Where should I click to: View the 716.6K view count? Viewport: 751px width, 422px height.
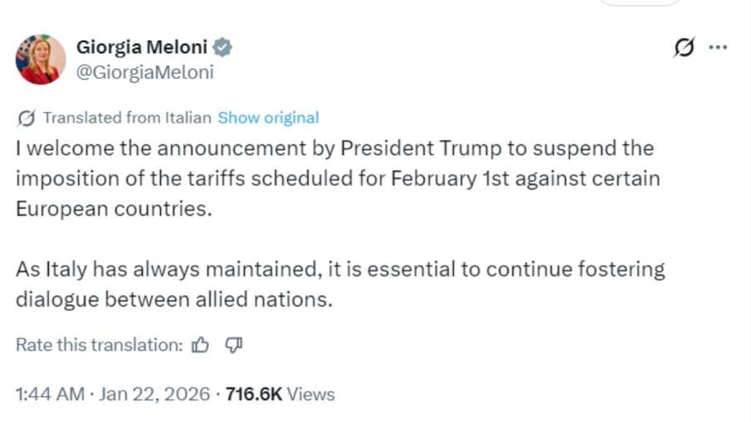pos(253,394)
